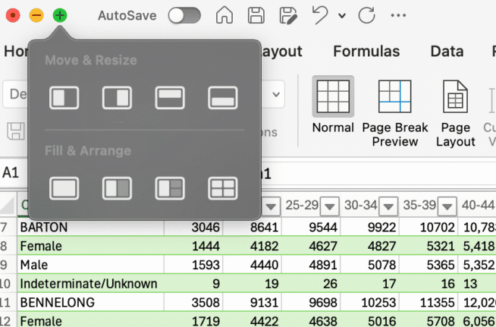Open the Data ribbon tab
496x327 pixels.
[447, 52]
